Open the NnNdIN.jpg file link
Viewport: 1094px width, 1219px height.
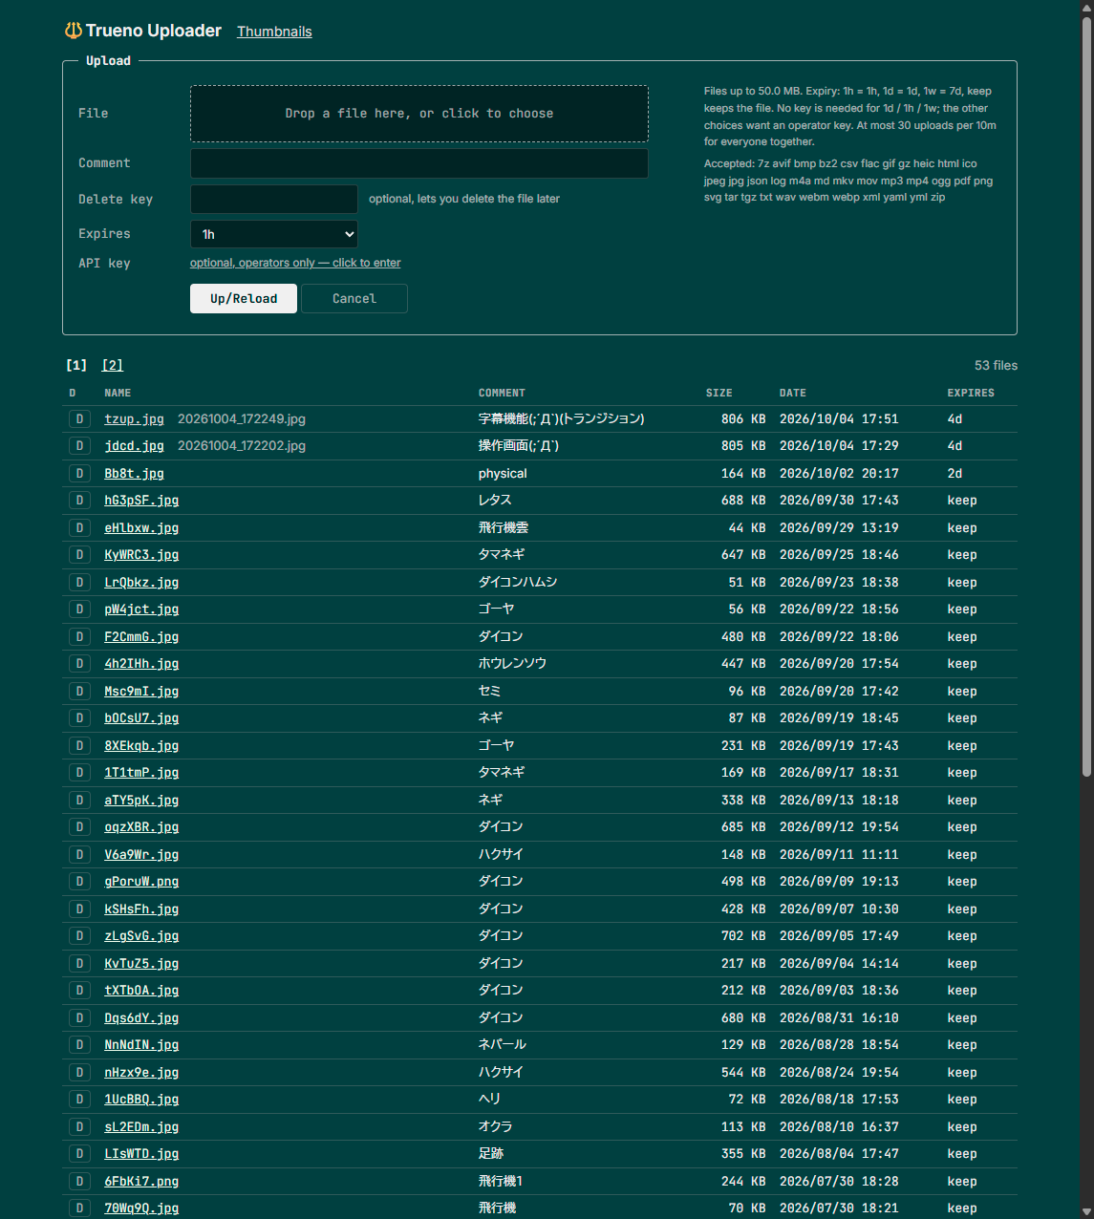click(x=141, y=1044)
